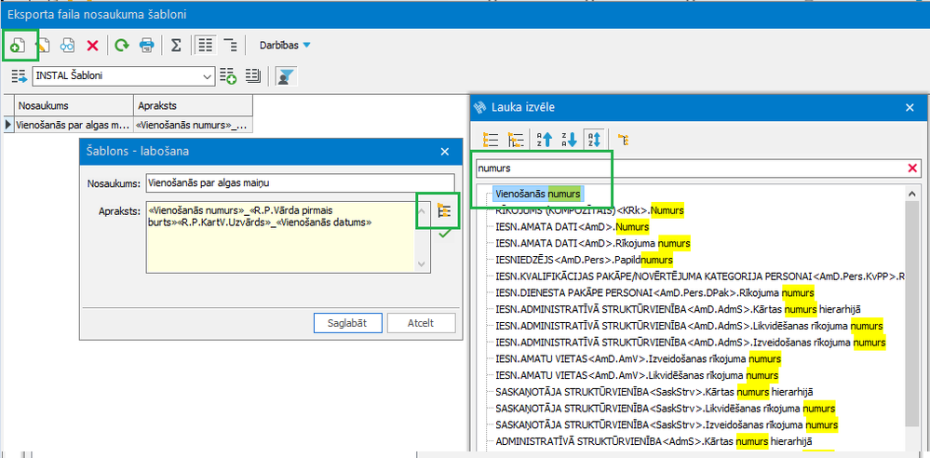930x458 pixels.
Task: Open the Darbības menu
Action: coord(285,45)
